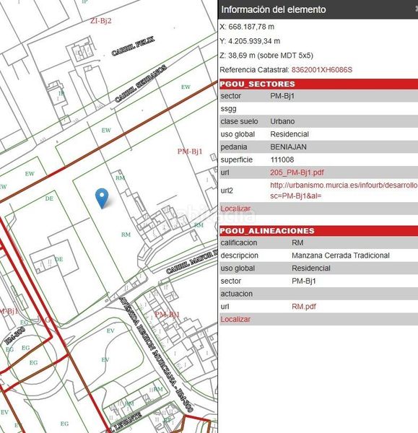
Task: Click Localizar under the PGOU_ALINEACIONES table
Action: coord(235,319)
